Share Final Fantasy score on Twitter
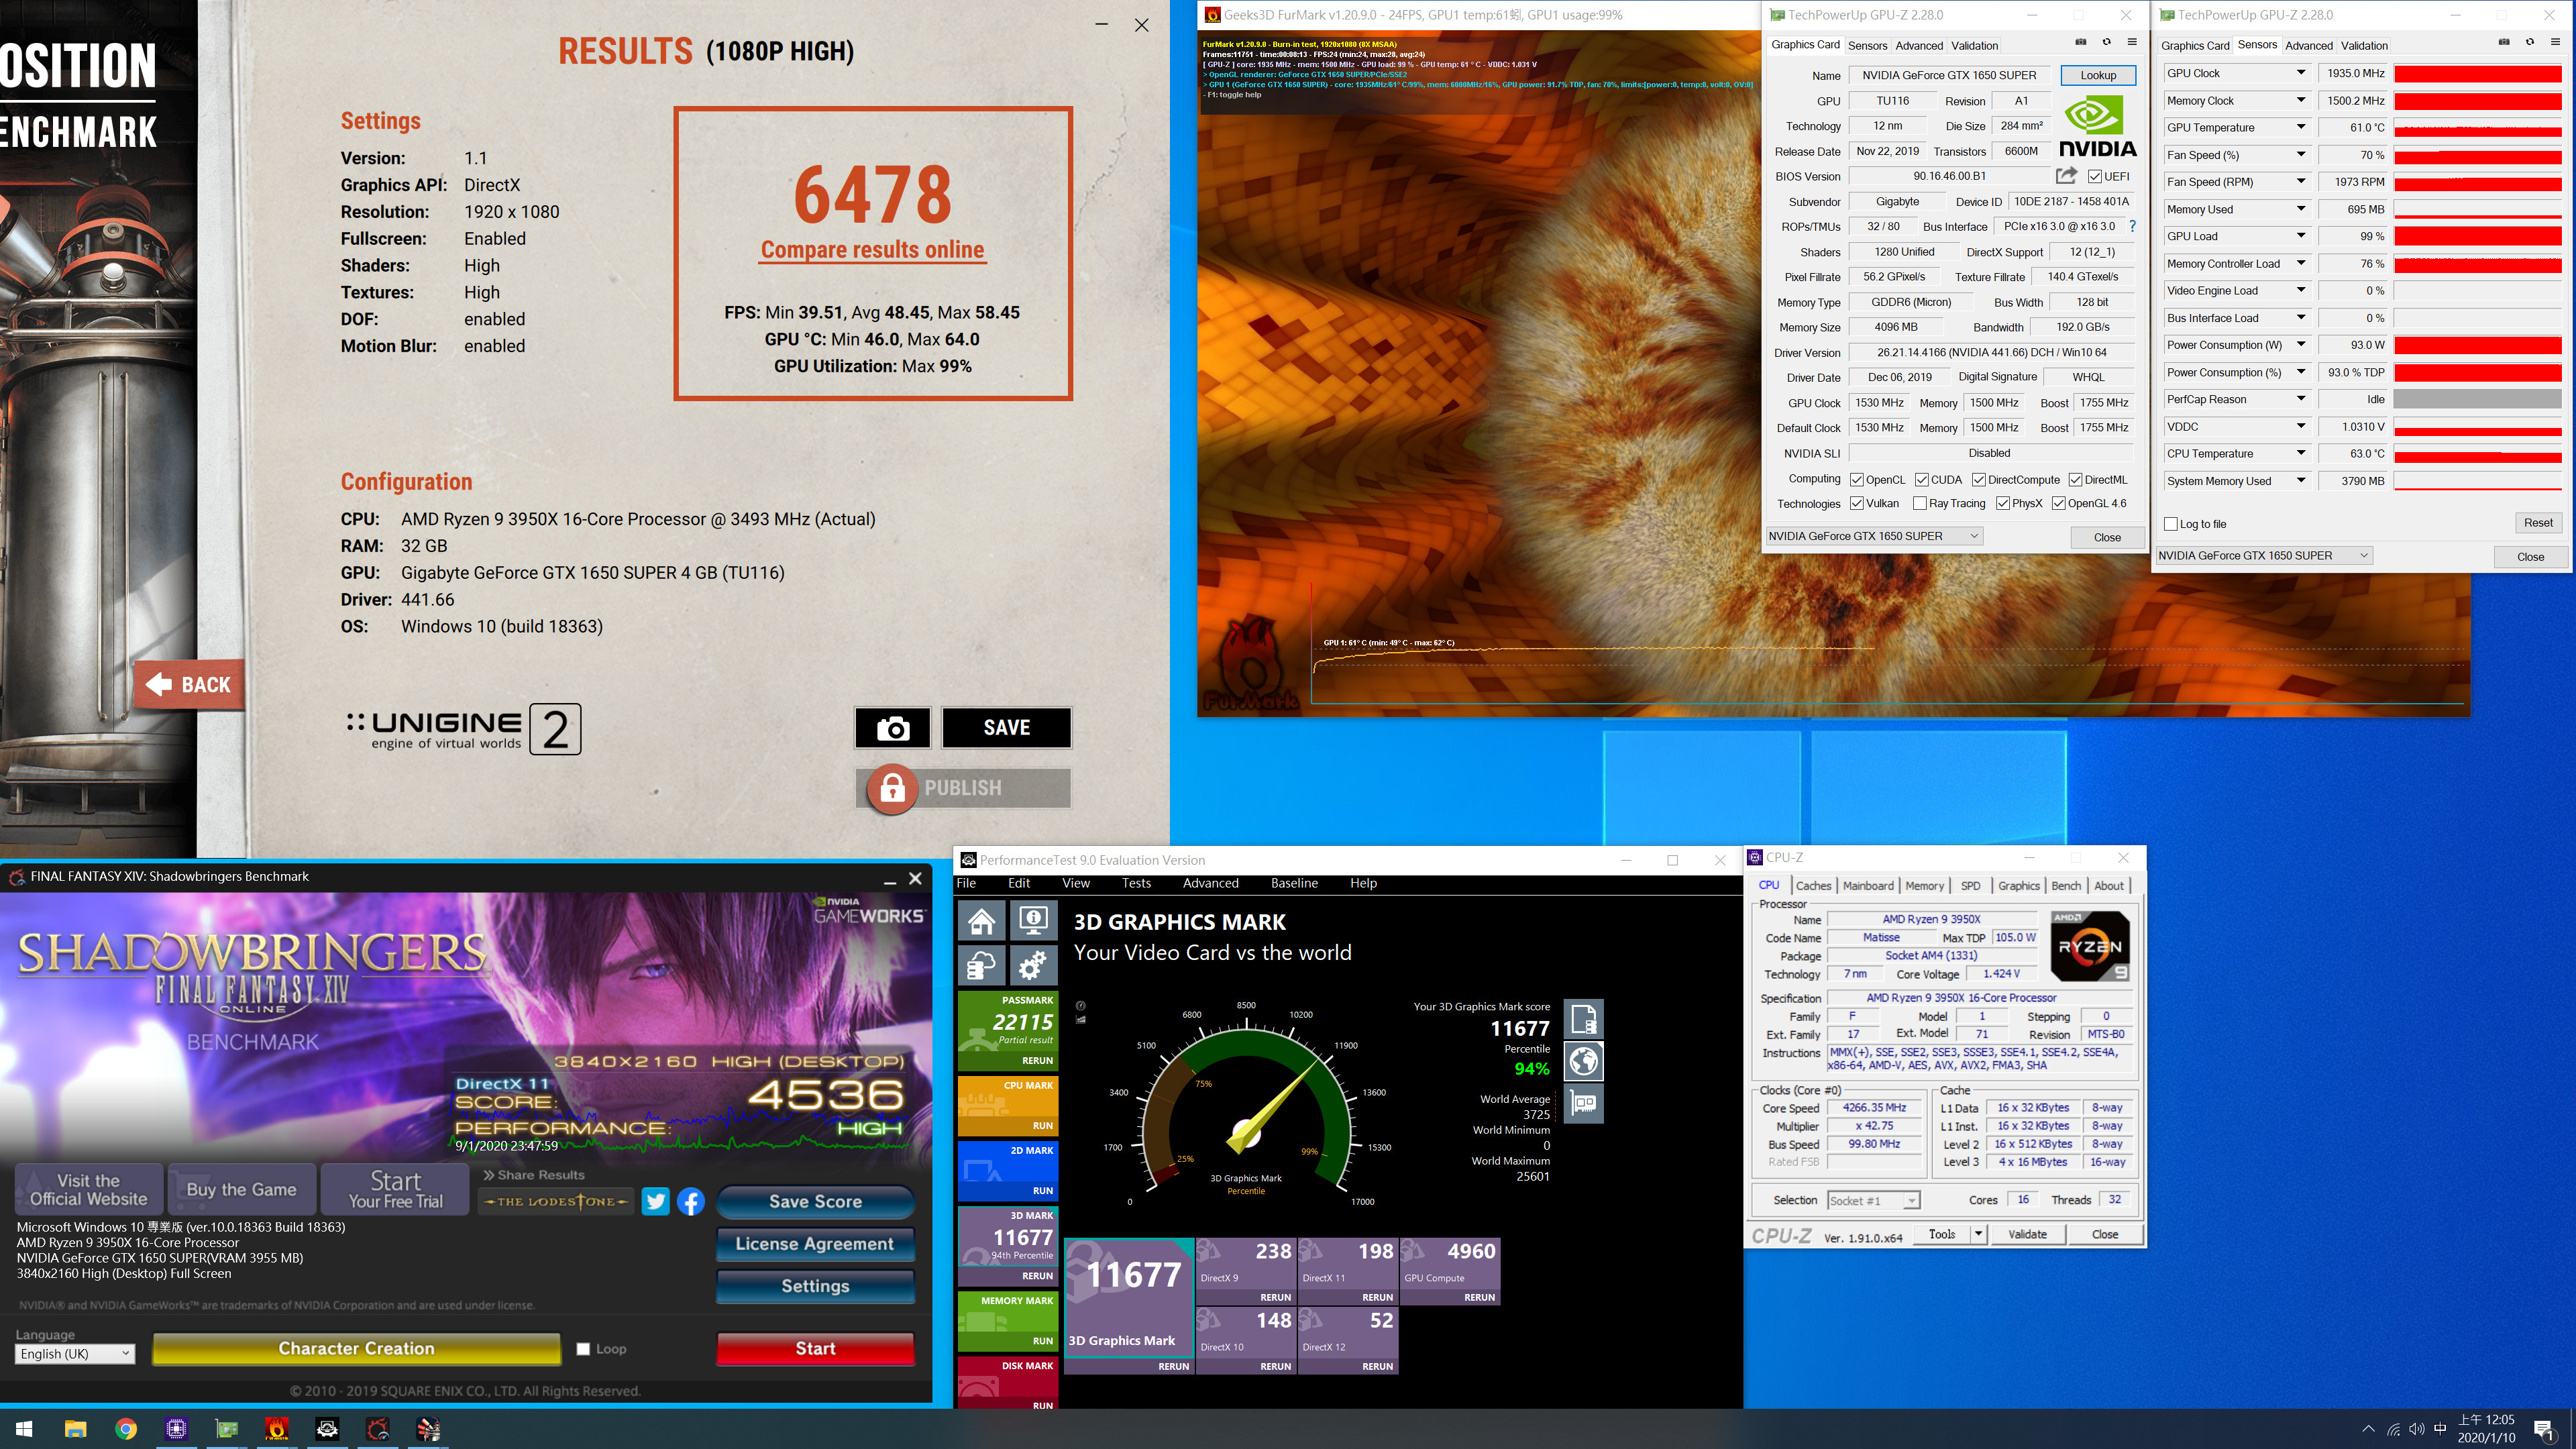This screenshot has height=1449, width=2576. coord(656,1201)
